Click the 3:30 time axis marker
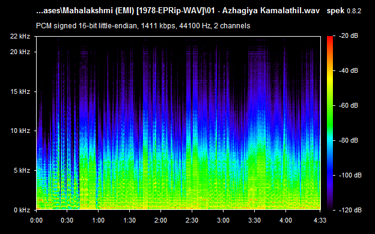375x234 pixels. [x=254, y=220]
